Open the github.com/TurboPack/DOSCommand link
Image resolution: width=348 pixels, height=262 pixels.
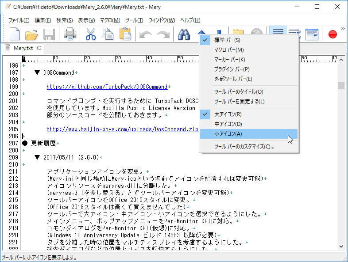(x=107, y=87)
